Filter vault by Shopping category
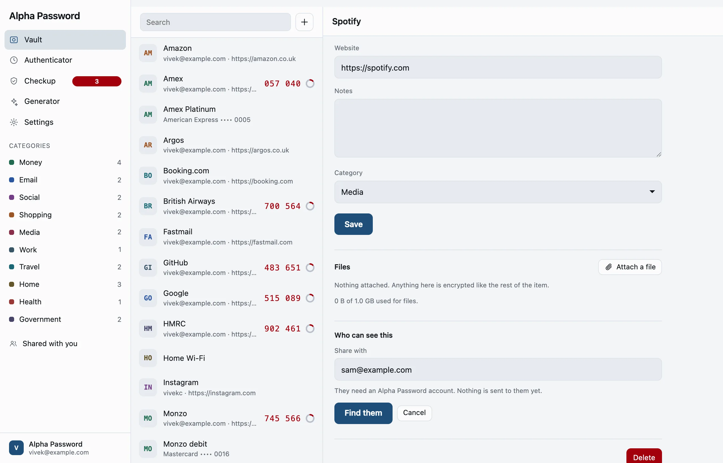Viewport: 723px width, 463px height. (x=65, y=215)
